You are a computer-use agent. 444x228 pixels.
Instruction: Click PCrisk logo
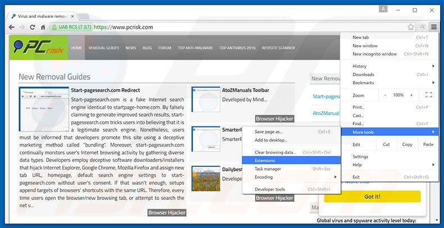click(39, 47)
